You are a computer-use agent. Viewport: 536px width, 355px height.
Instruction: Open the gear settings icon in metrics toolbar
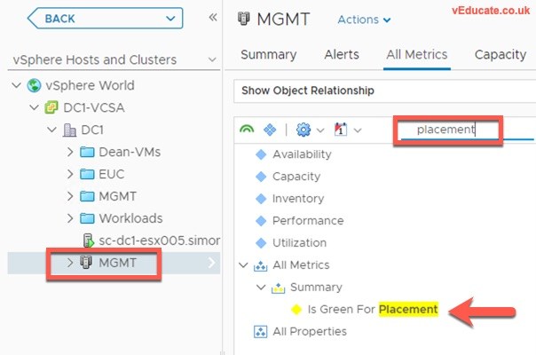coord(303,130)
